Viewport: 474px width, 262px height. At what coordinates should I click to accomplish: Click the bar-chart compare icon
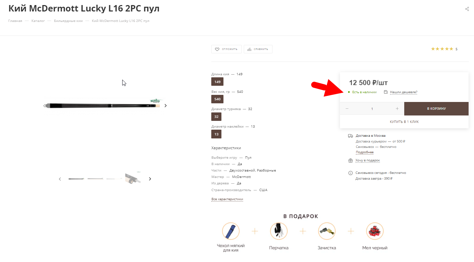pyautogui.click(x=249, y=49)
